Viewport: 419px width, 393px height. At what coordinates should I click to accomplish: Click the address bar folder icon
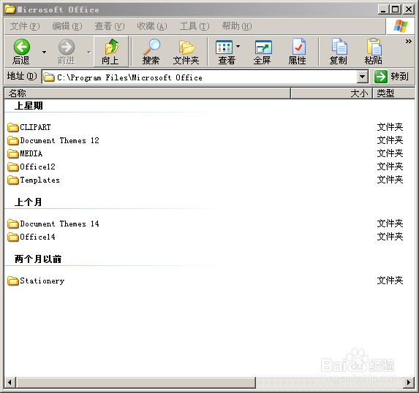pos(49,77)
